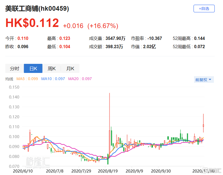Switch to the 分时 intraday tab
Viewport: 223px width, 175px height.
click(15, 69)
